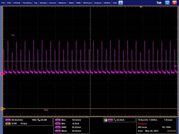179x134 pixels.
Task: Click the 60.0mA/div vertical scale readout
Action: point(17,120)
